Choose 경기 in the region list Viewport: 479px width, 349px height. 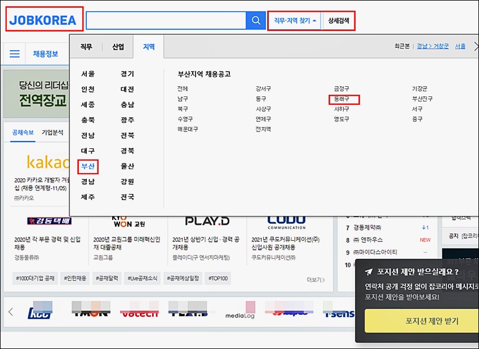coord(127,74)
